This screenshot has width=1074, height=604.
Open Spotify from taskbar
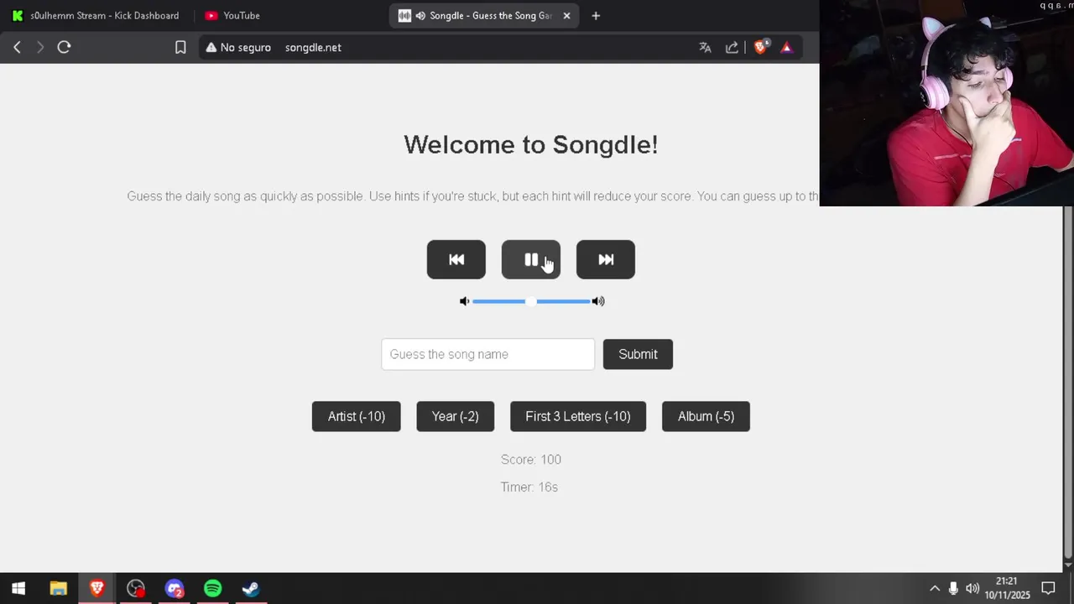pyautogui.click(x=212, y=588)
